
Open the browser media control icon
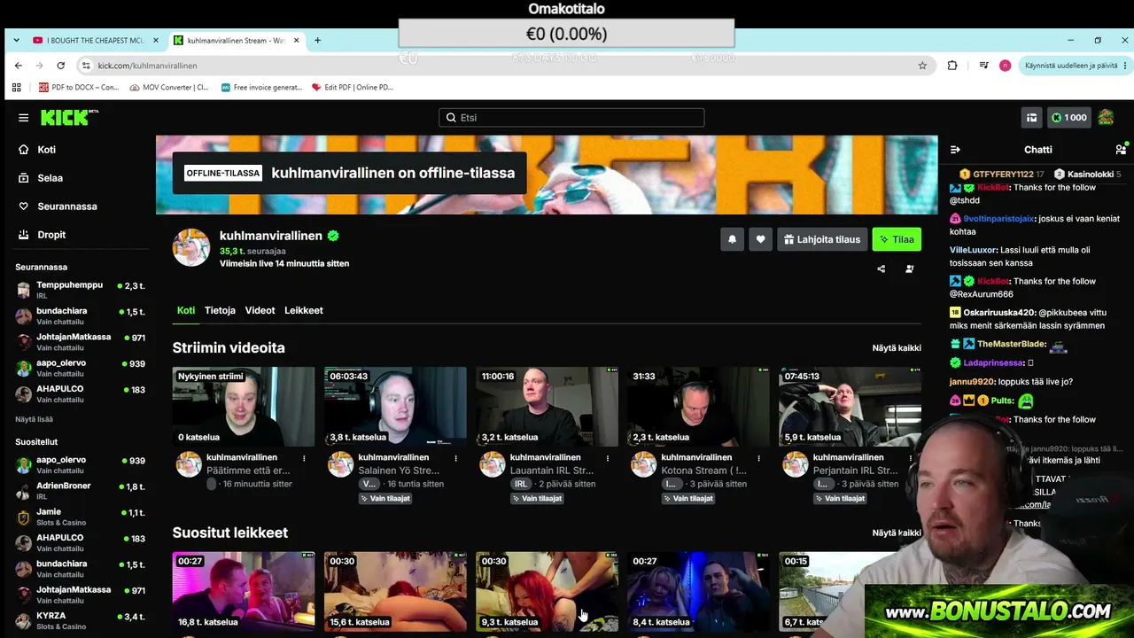(983, 66)
